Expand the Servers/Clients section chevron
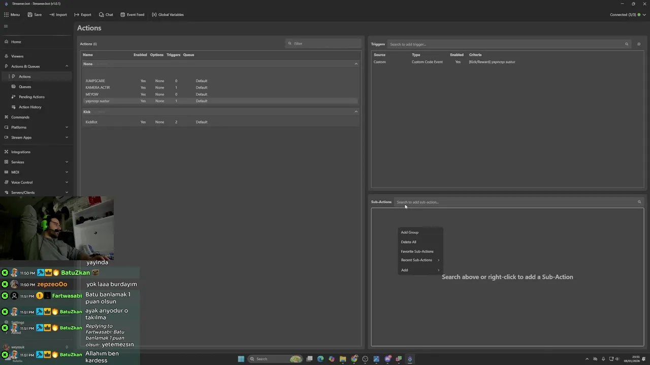Viewport: 650px width, 365px height. 67,193
